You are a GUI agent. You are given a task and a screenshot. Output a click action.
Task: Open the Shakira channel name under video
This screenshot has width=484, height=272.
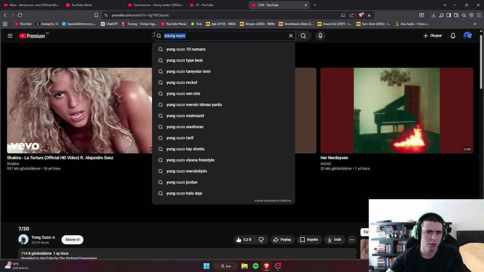coord(13,164)
